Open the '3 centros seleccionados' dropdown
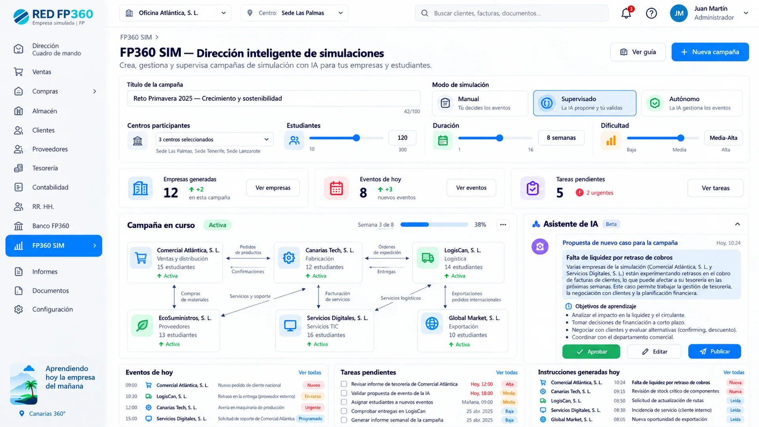Image resolution: width=759 pixels, height=427 pixels. point(214,139)
